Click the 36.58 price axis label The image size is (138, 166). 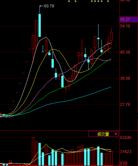pyautogui.click(x=125, y=79)
